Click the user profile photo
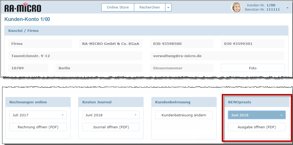 [236, 7]
